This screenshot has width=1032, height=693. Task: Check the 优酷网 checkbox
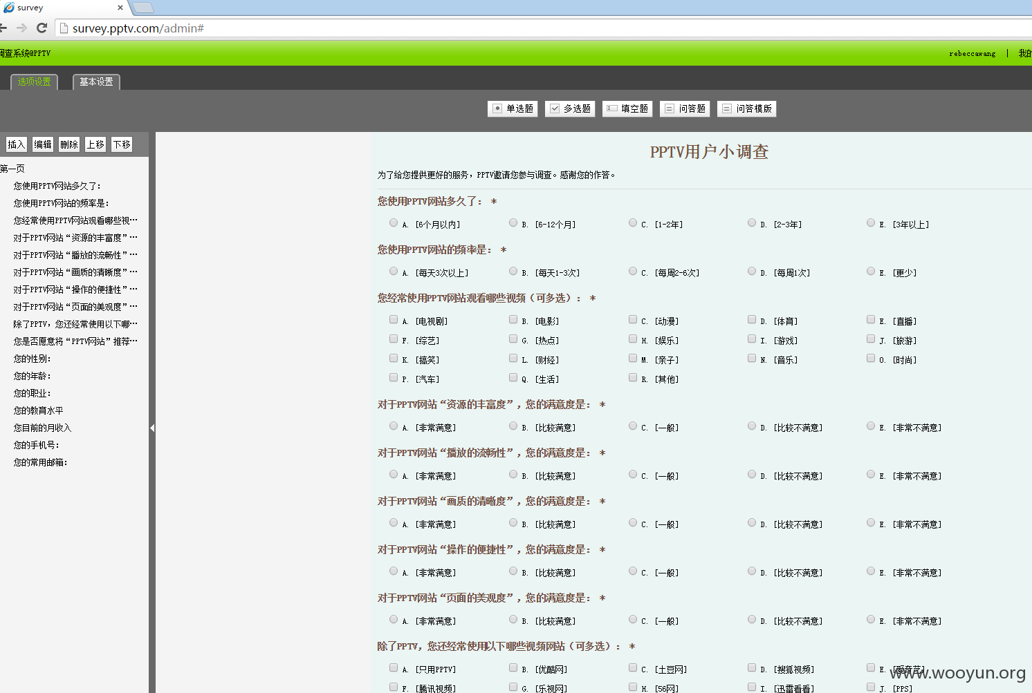pos(513,667)
